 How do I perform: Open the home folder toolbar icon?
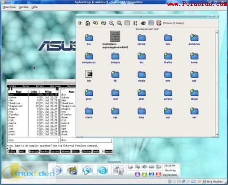pos(88,23)
